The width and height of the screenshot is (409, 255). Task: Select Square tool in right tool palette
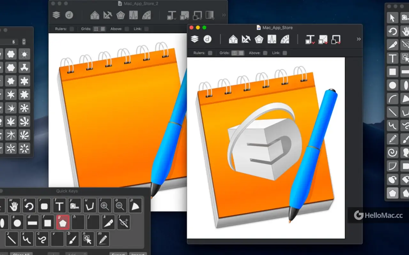point(393,71)
